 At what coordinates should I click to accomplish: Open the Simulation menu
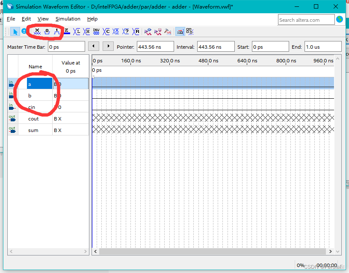[x=68, y=19]
